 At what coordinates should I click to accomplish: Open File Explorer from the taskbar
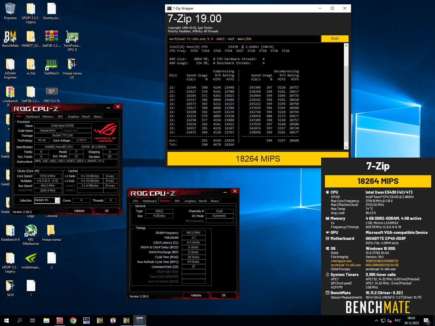pos(46,321)
